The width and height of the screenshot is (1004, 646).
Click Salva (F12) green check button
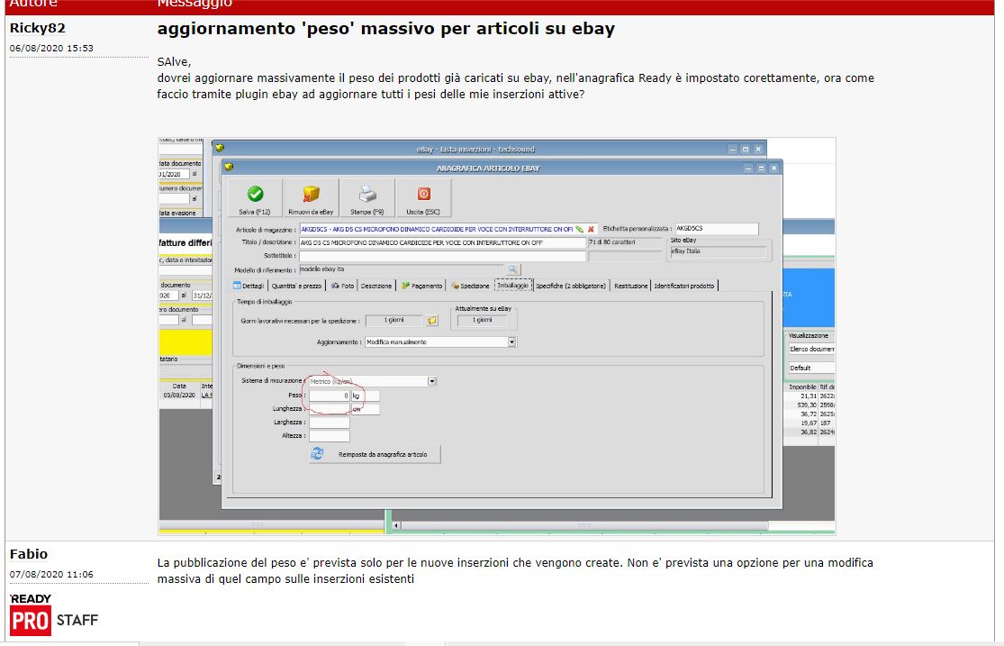[256, 198]
